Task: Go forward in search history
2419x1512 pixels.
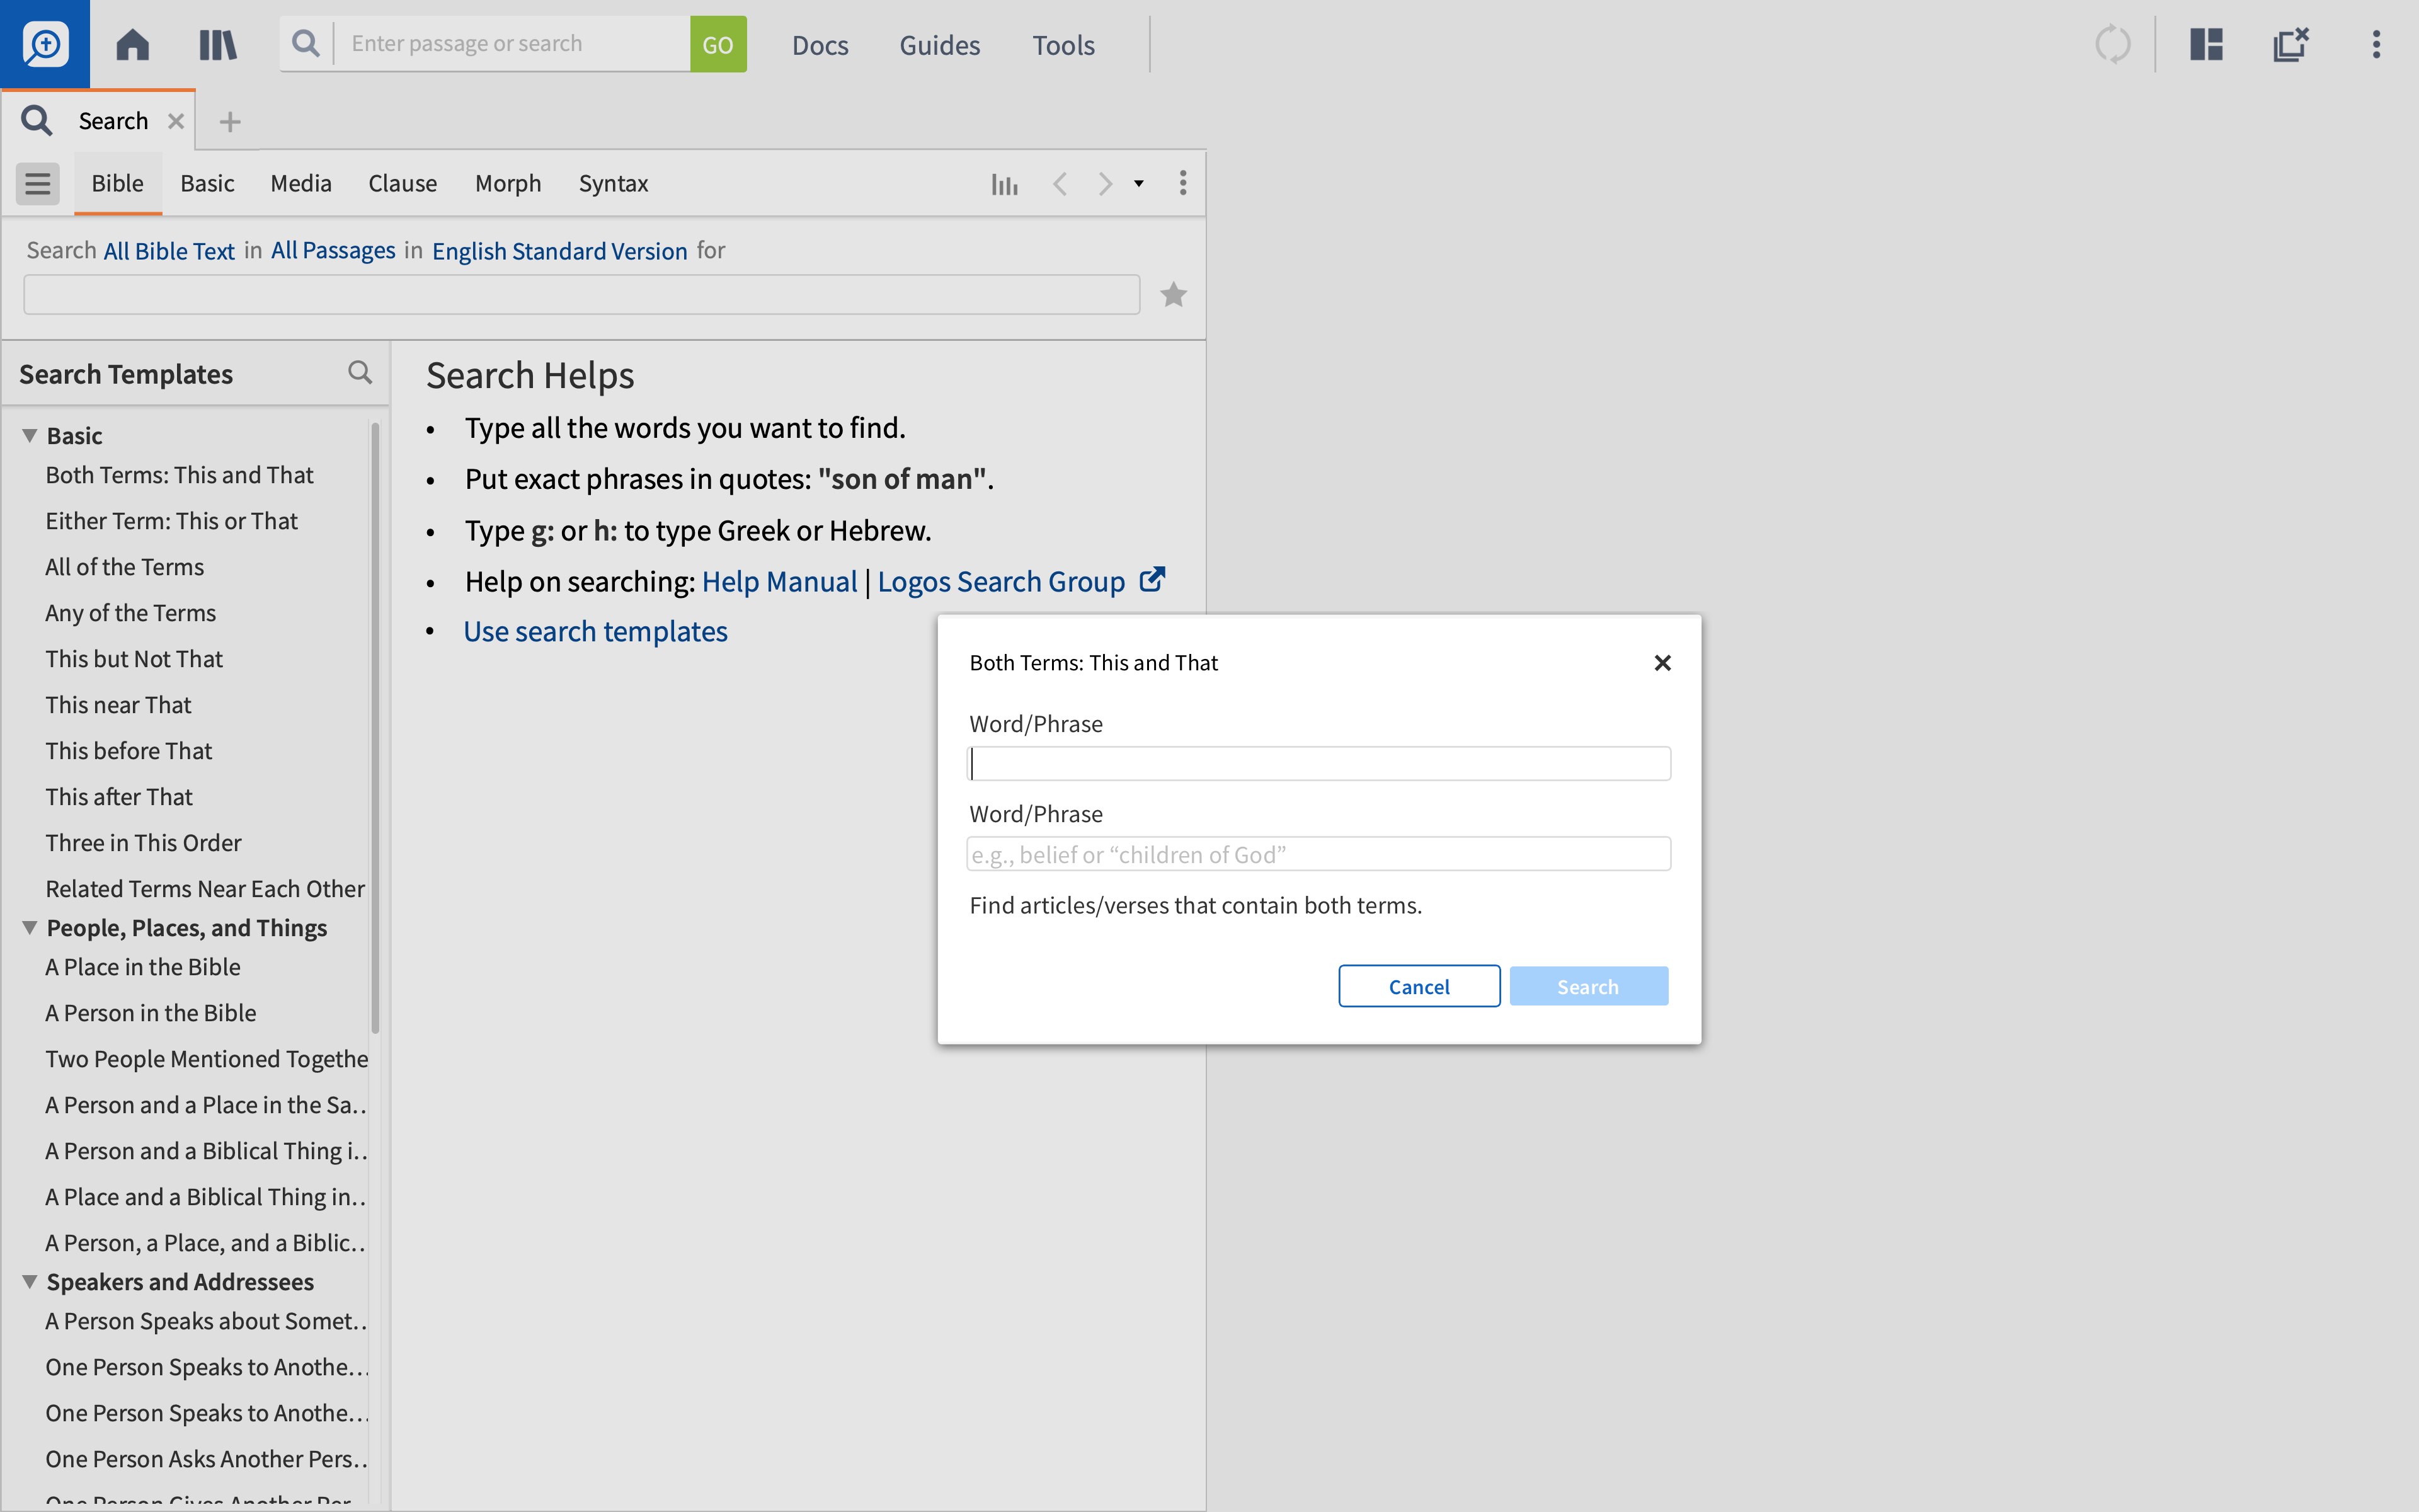Action: (1104, 184)
